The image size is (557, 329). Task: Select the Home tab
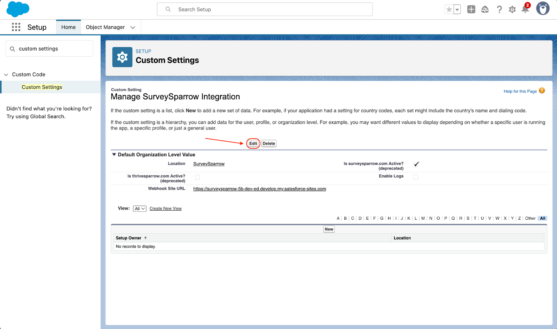pos(69,27)
